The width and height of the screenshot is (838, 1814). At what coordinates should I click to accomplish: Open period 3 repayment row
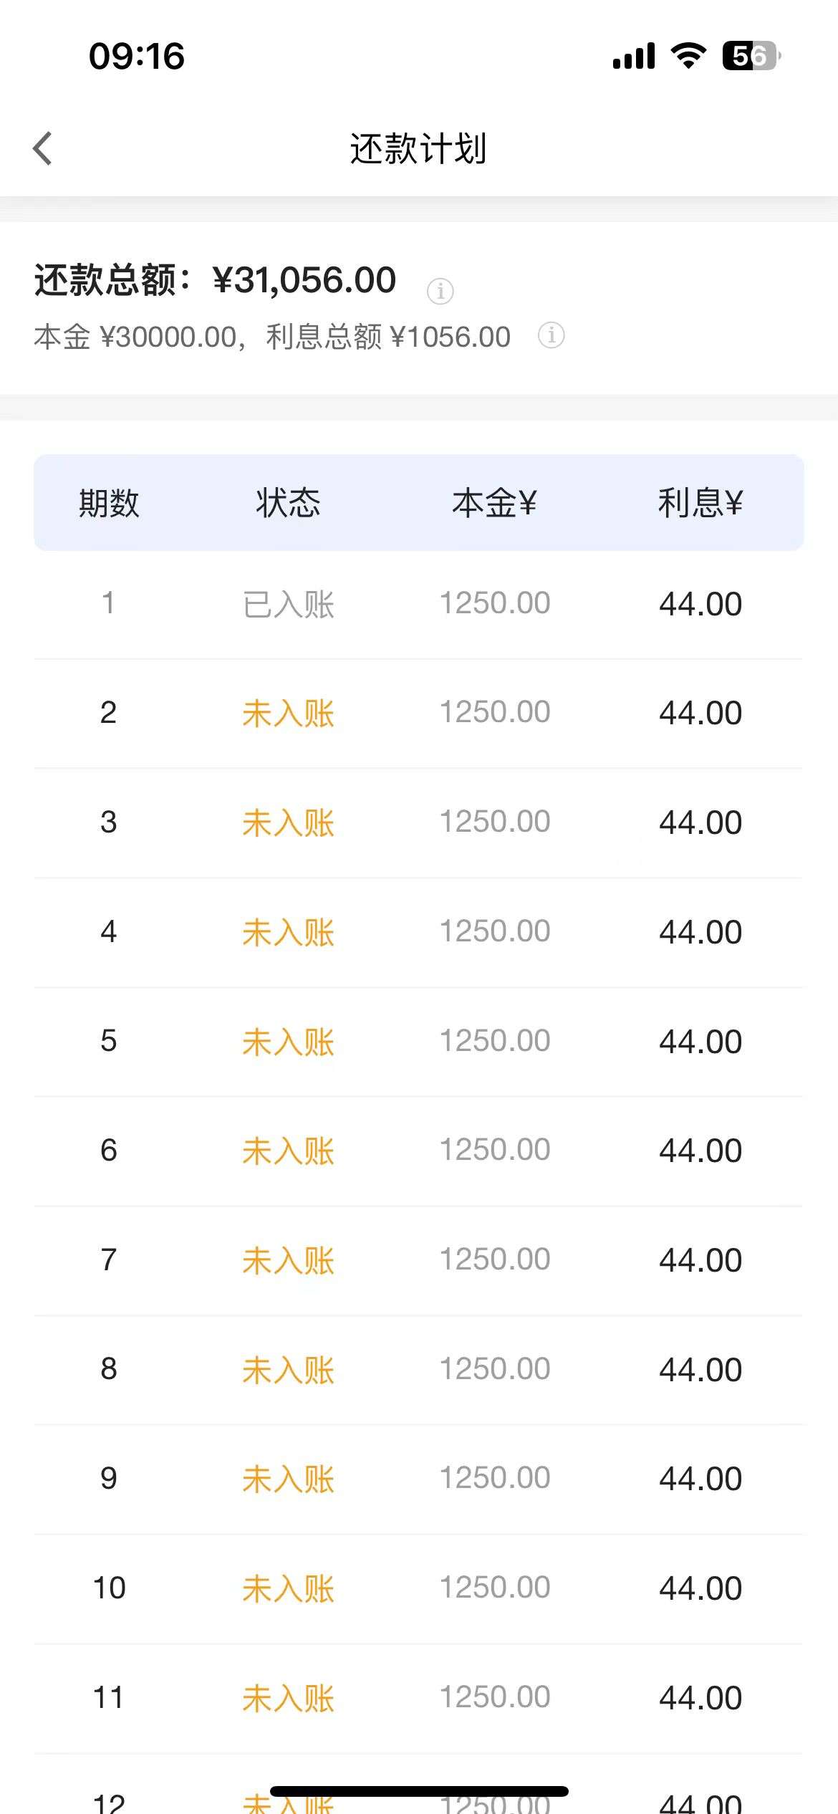click(x=419, y=822)
